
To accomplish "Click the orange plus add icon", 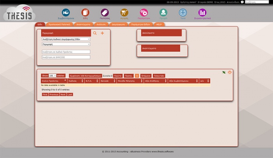I will [x=102, y=33].
